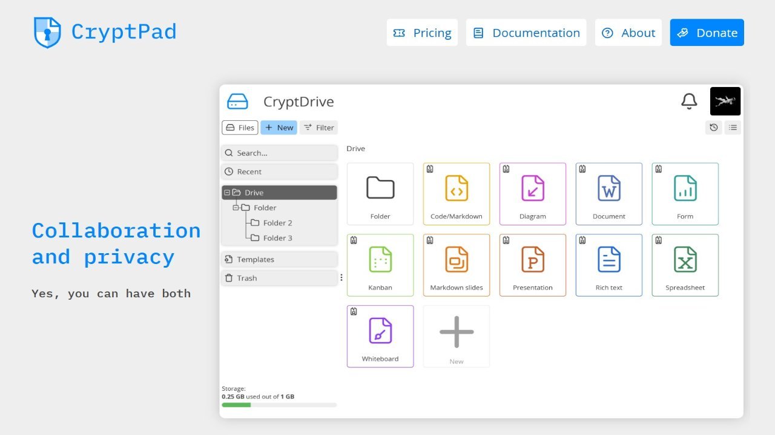
Task: Click the Search field
Action: 279,153
